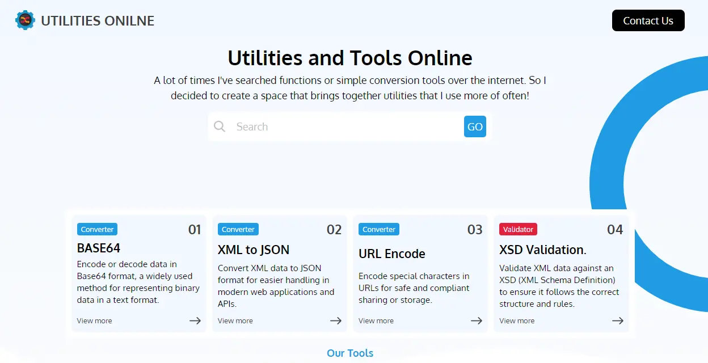This screenshot has width=708, height=363.
Task: Click the XSD Validation description paragraph
Action: click(559, 286)
